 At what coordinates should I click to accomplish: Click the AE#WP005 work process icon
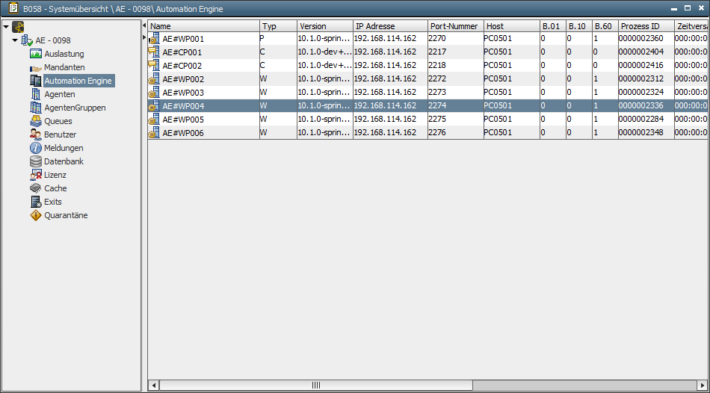tap(154, 120)
